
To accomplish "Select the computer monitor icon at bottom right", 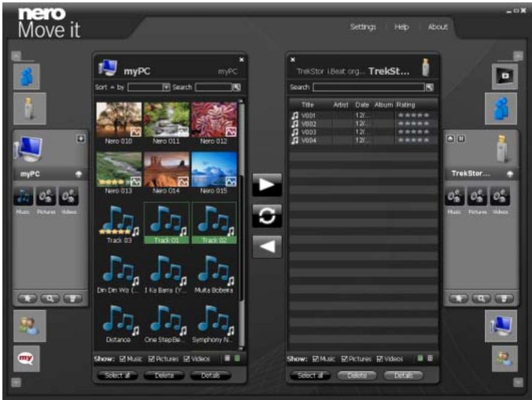I will [x=501, y=326].
